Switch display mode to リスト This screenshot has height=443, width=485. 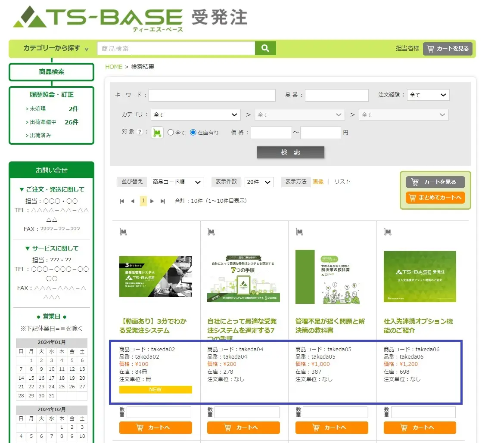tap(342, 182)
